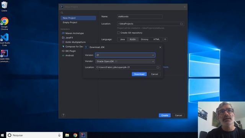
Task: Enable the Create Git repository checkbox
Action: click(118, 33)
